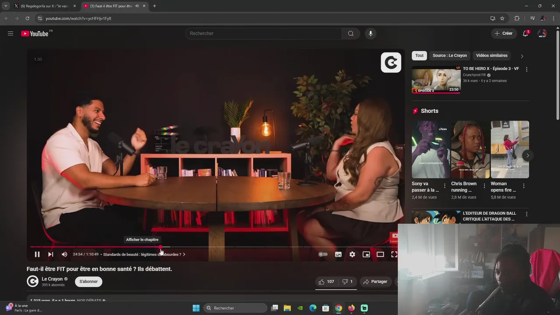Open File Explorer from the taskbar
The height and width of the screenshot is (315, 560).
[x=287, y=308]
